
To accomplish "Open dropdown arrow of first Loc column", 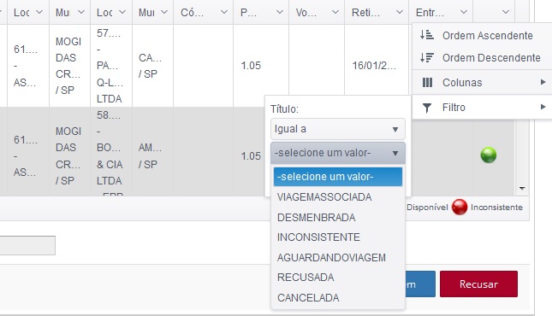I will 39,12.
